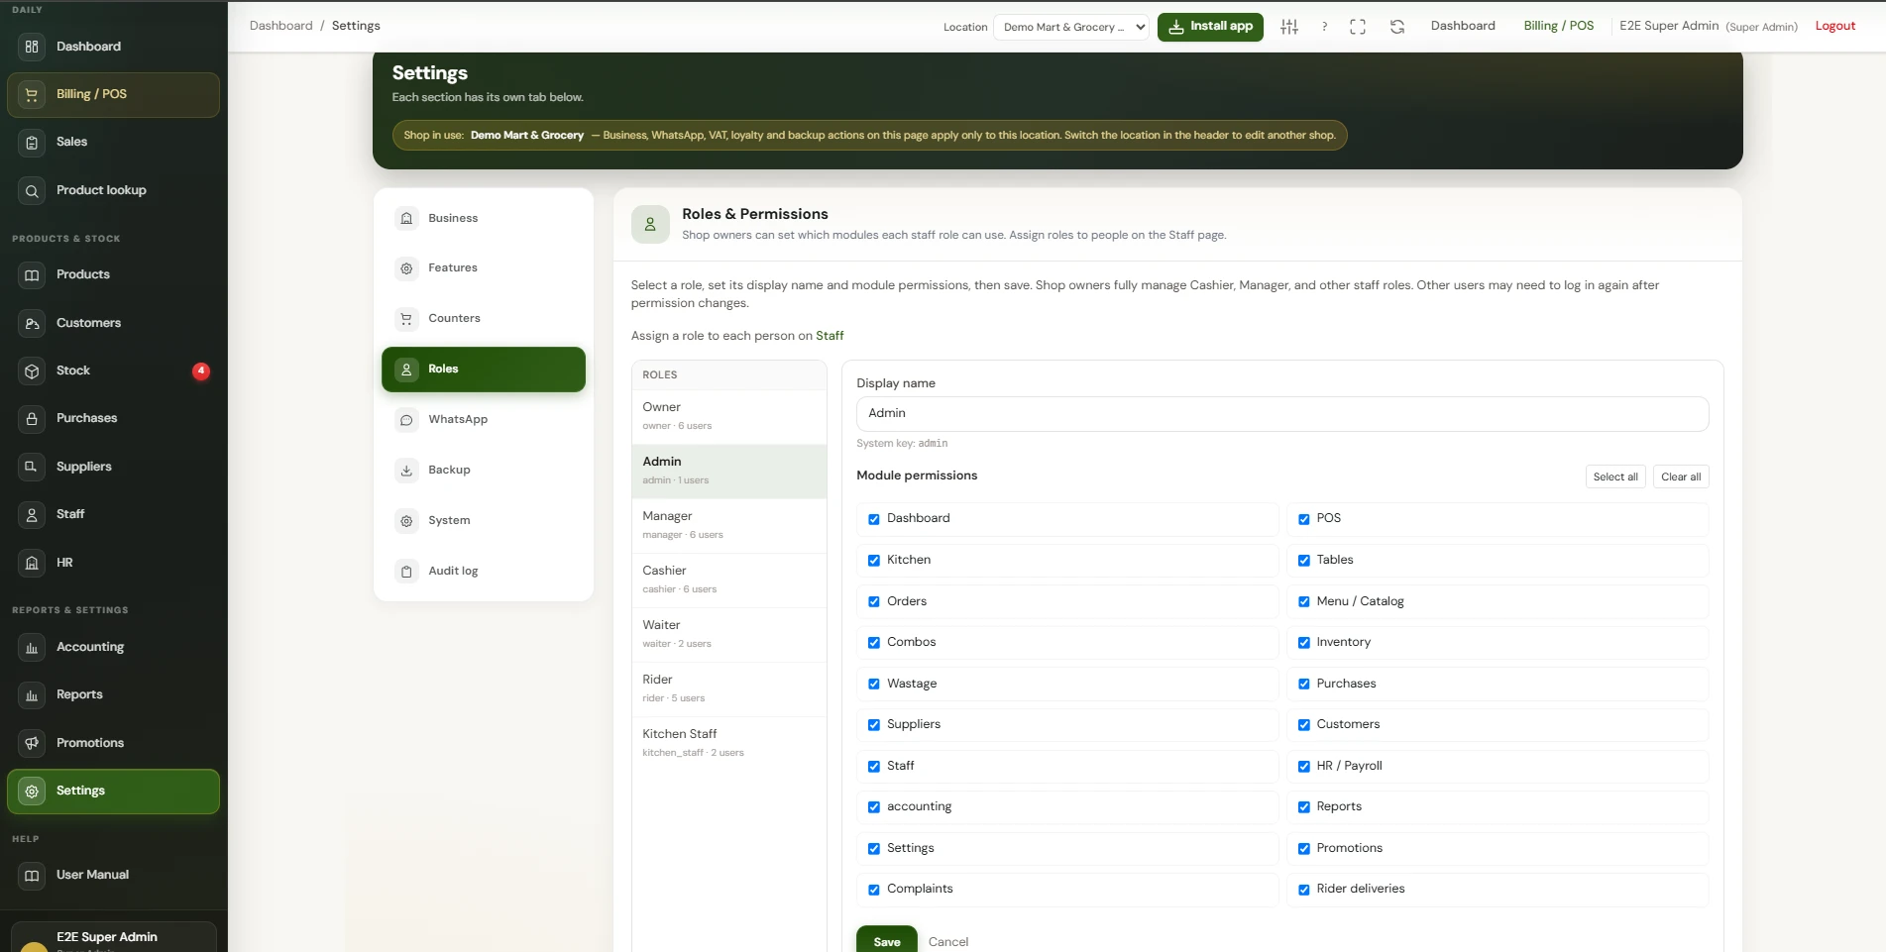Open Products book icon in sidebar
1886x952 pixels.
[32, 275]
